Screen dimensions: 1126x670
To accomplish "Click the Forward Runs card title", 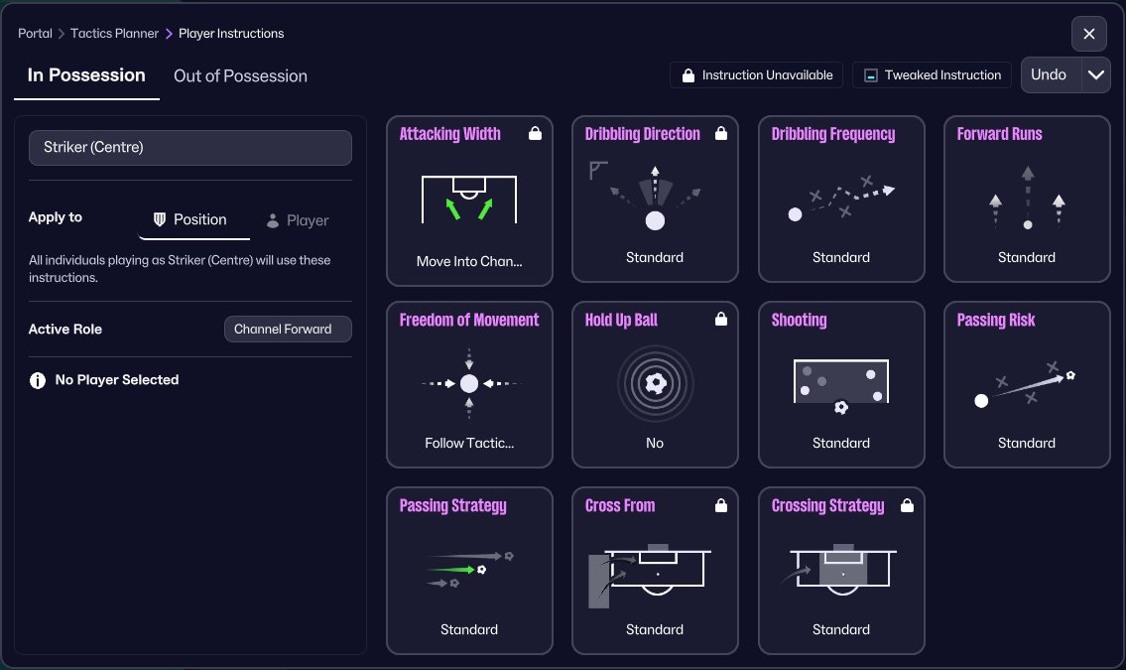I will coord(999,134).
